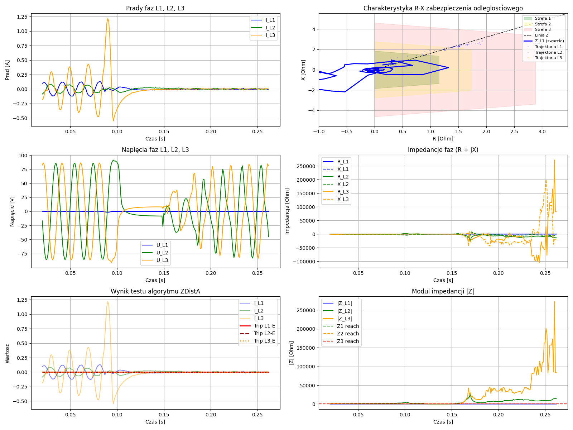
Task: Click the green Strefa 1 legend swatch
Action: tap(528, 18)
